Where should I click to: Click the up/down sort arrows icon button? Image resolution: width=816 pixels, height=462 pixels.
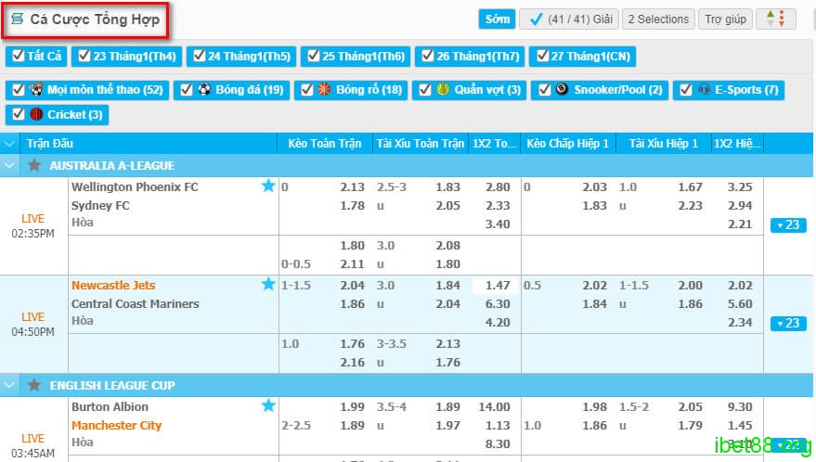(x=775, y=19)
